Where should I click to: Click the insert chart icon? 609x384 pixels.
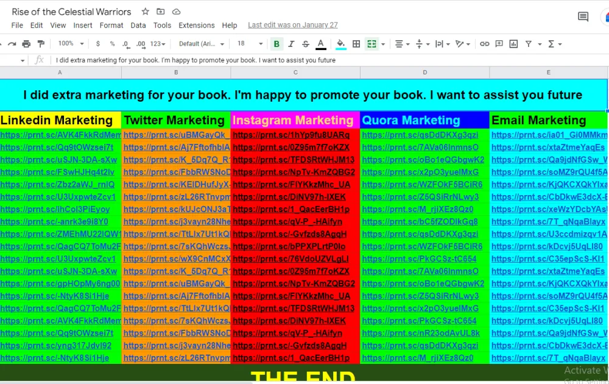coord(513,44)
